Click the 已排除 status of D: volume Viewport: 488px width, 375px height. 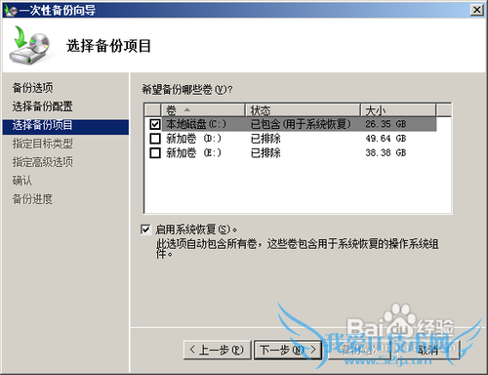265,139
